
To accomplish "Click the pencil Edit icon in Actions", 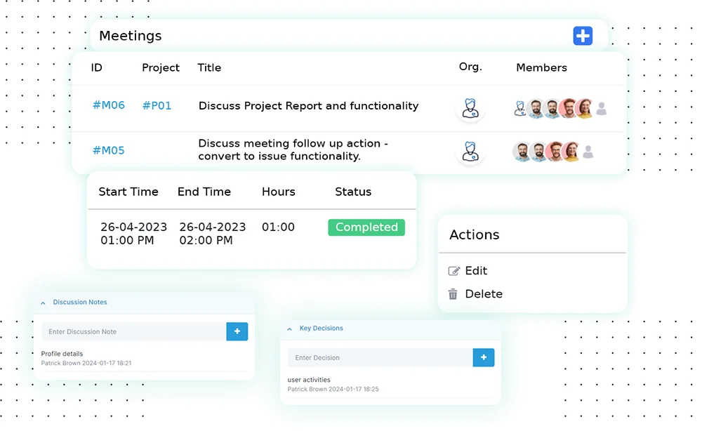I will pos(454,271).
